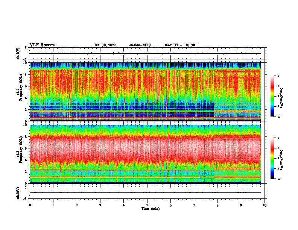The image size is (298, 230).
Task: Click the "Time (min)" x-axis label
Action: 151,209
